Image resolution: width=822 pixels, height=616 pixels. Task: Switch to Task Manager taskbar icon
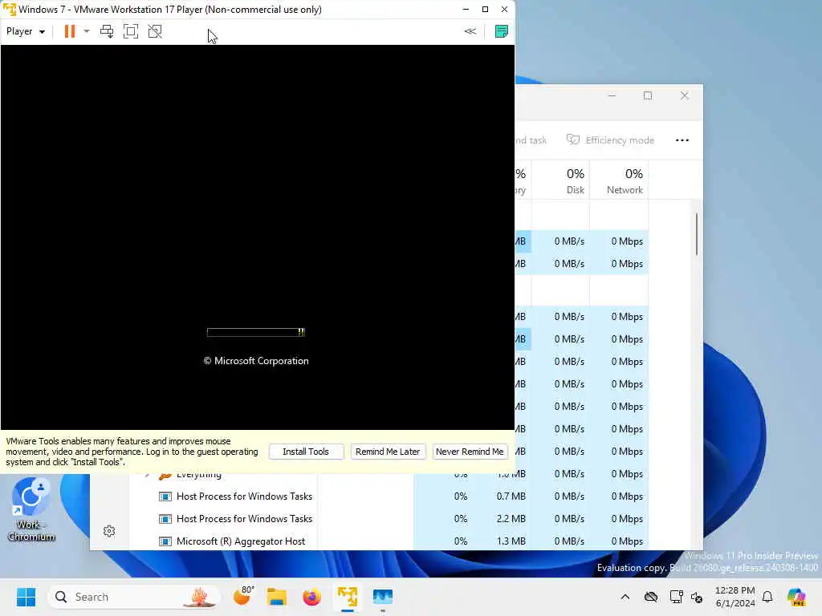point(383,597)
